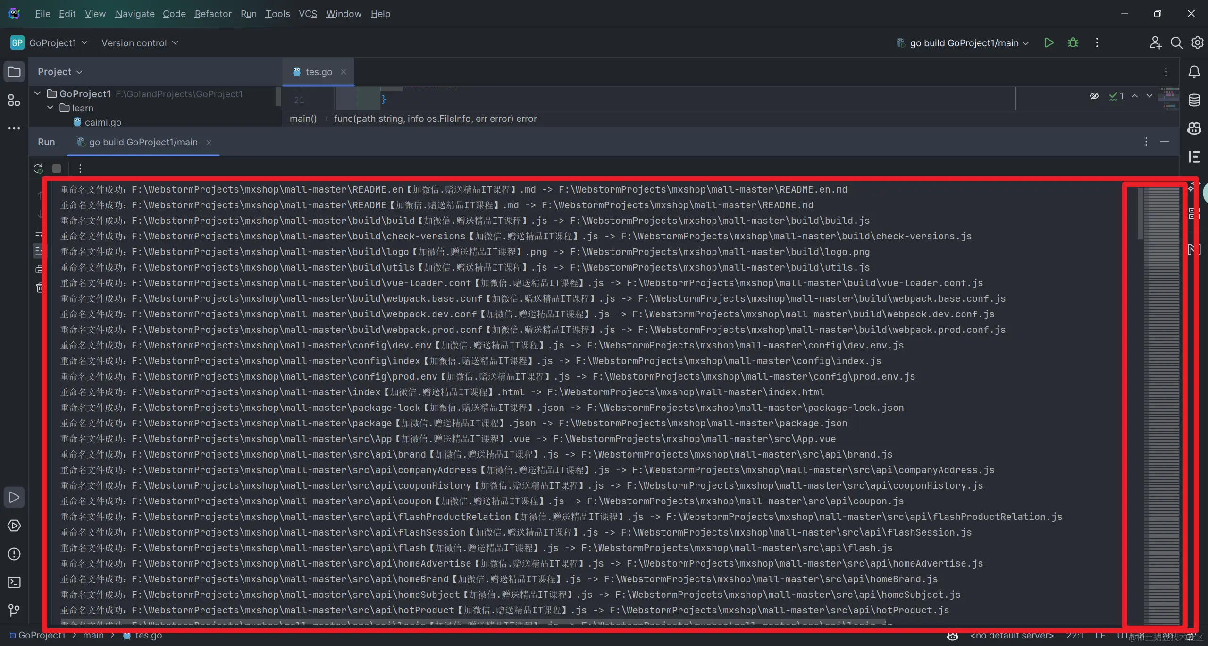Rerun the program in Run panel
The height and width of the screenshot is (646, 1208).
[38, 169]
